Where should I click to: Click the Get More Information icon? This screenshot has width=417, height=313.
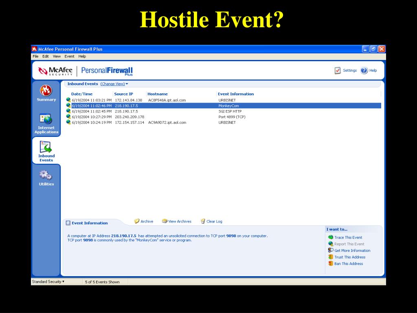point(331,250)
